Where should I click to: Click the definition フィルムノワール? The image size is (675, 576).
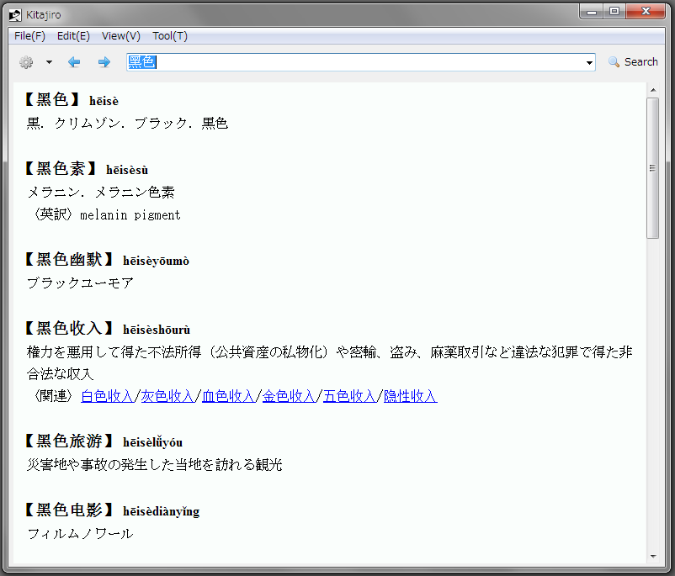click(80, 533)
